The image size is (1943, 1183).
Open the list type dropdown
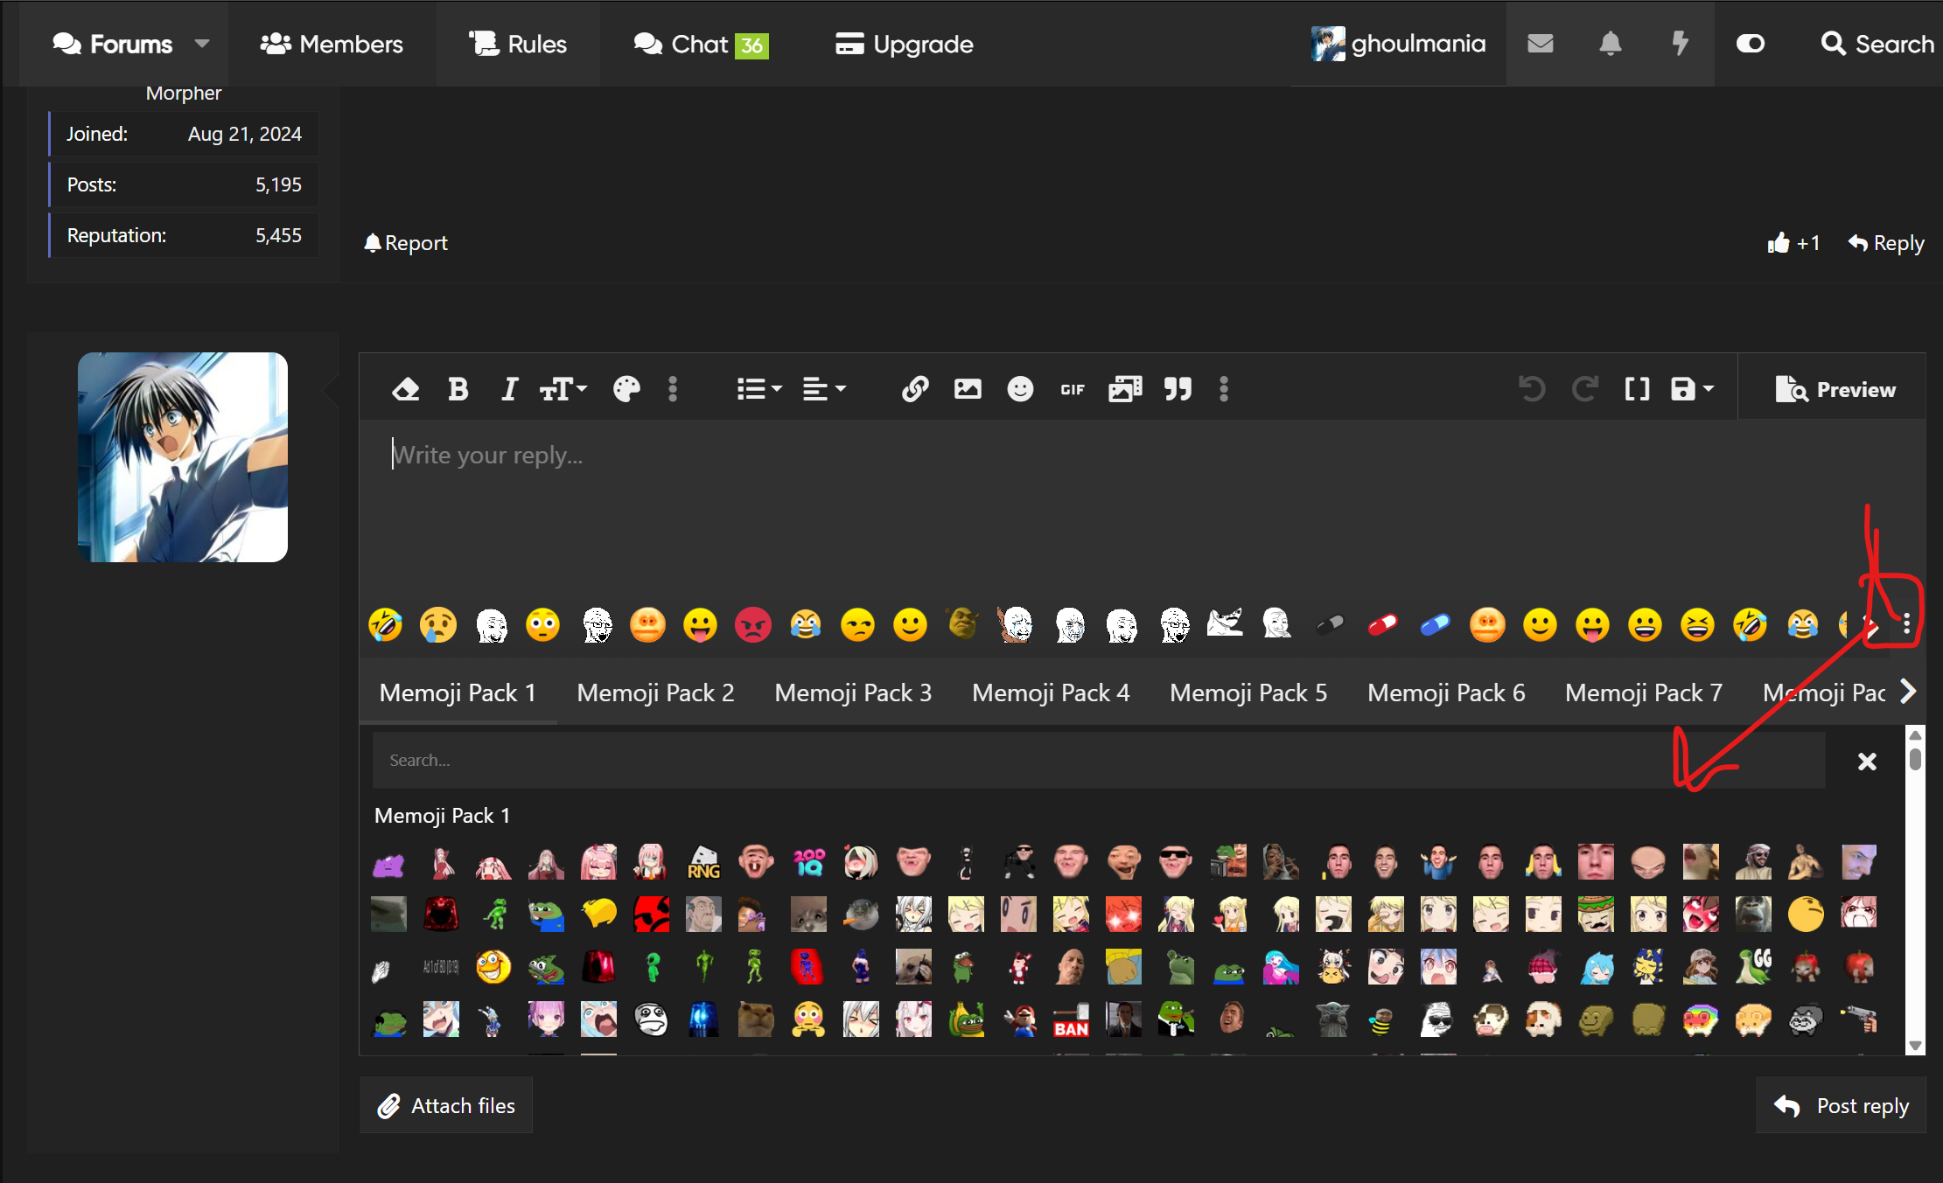point(758,389)
